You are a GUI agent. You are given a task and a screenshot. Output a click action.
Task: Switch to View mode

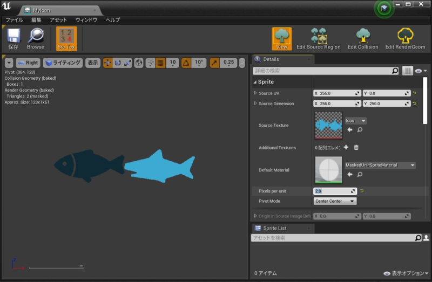(281, 38)
